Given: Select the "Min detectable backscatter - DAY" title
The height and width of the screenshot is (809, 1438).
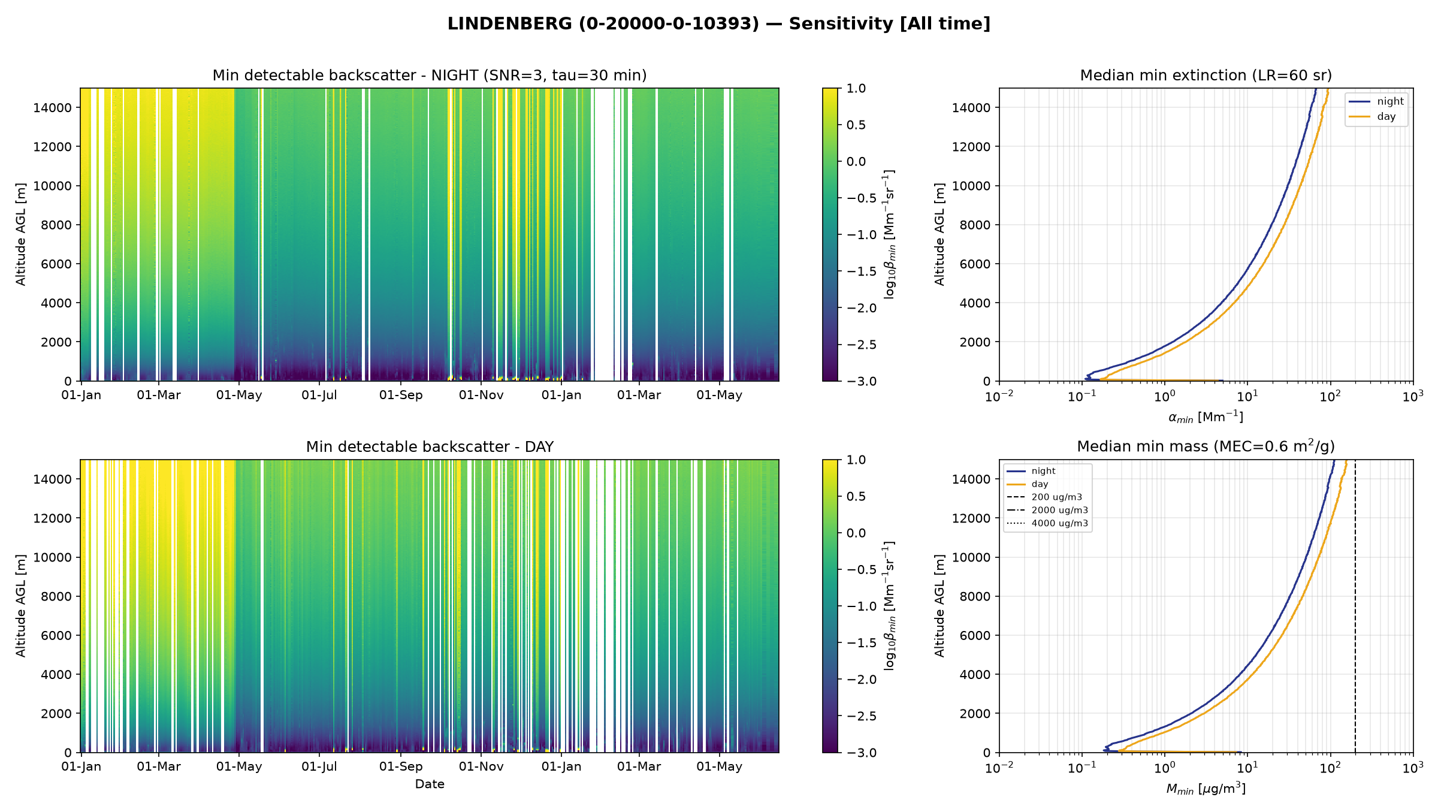Looking at the screenshot, I should [x=430, y=447].
